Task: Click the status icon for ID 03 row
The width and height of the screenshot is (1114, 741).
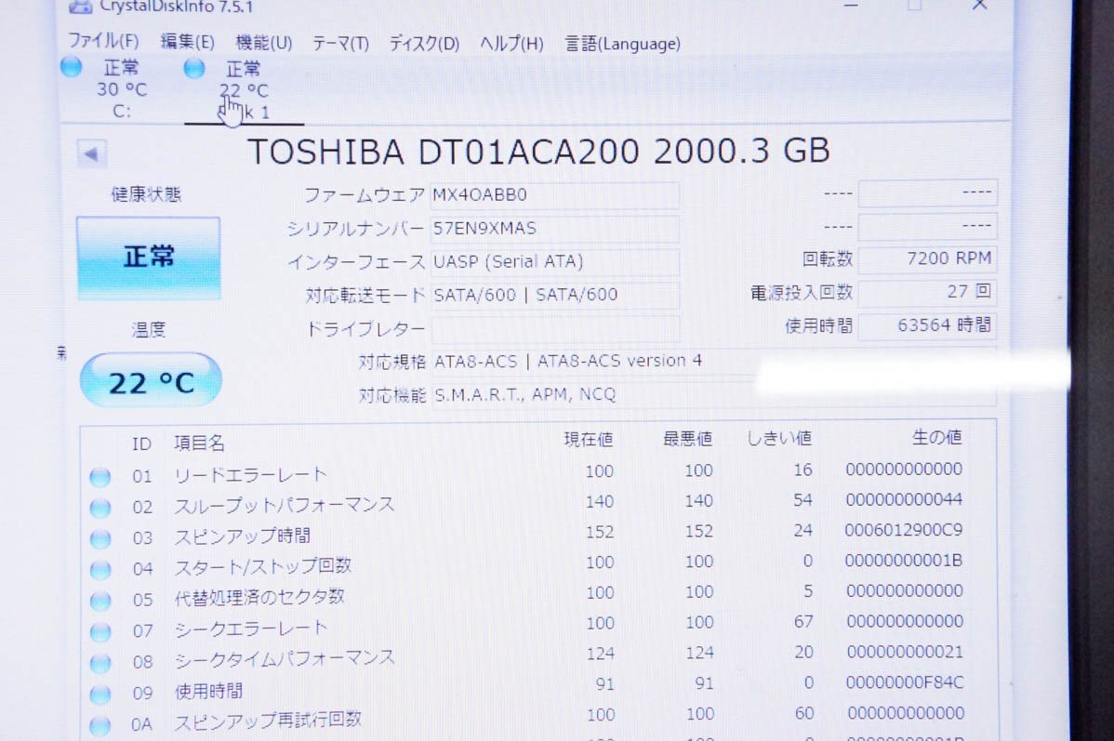Action: tap(100, 538)
